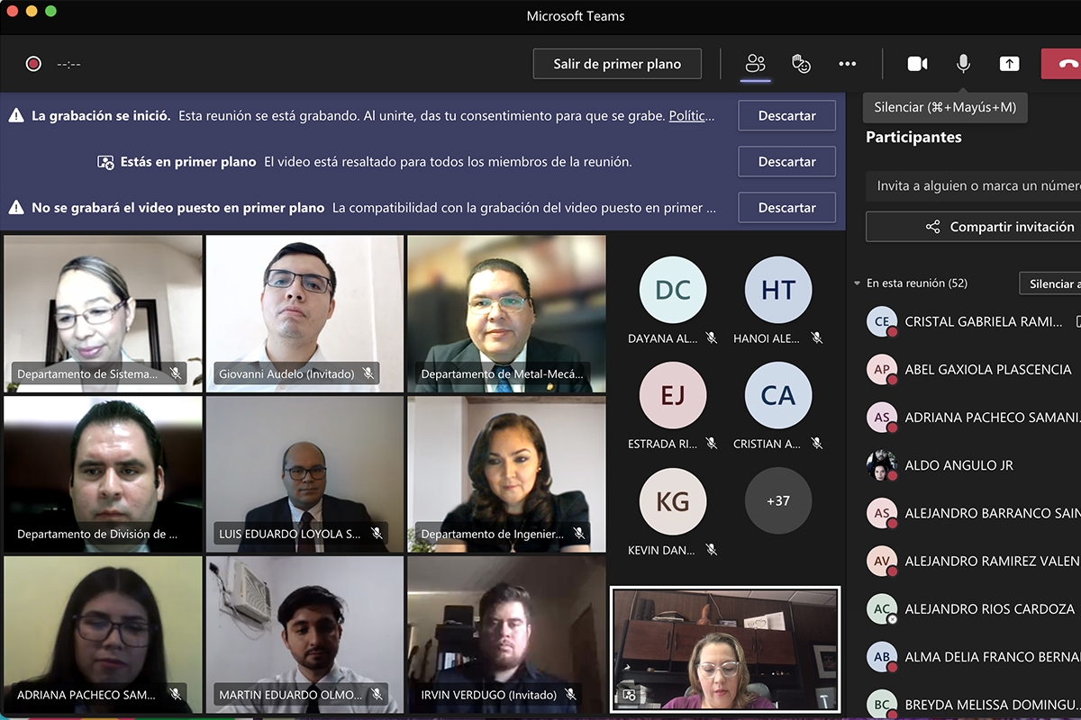1081x720 pixels.
Task: Click the CE avatar of Cristal Gabriela
Action: tap(882, 321)
